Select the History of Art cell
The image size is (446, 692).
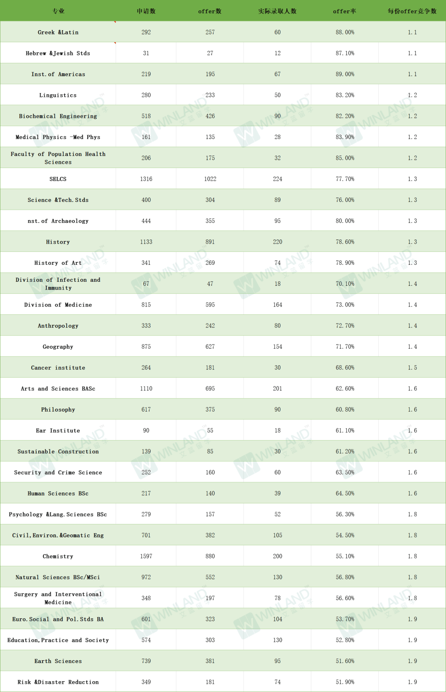58,263
